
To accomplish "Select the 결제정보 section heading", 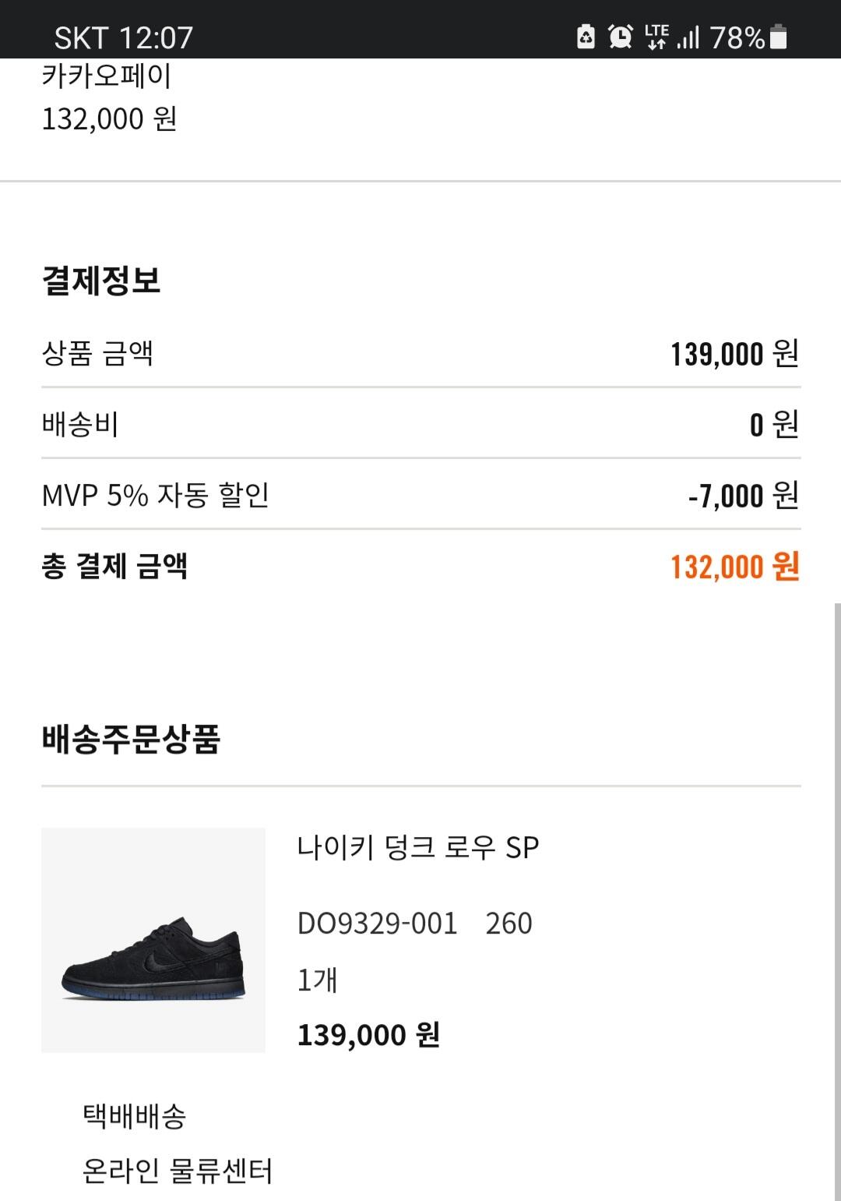I will (x=101, y=280).
